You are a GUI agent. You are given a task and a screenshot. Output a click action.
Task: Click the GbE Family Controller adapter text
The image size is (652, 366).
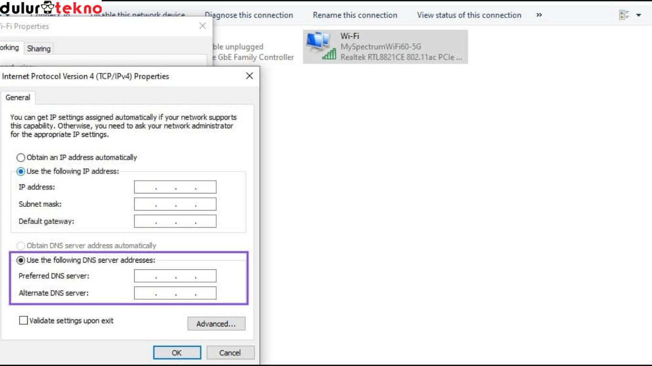[x=252, y=57]
